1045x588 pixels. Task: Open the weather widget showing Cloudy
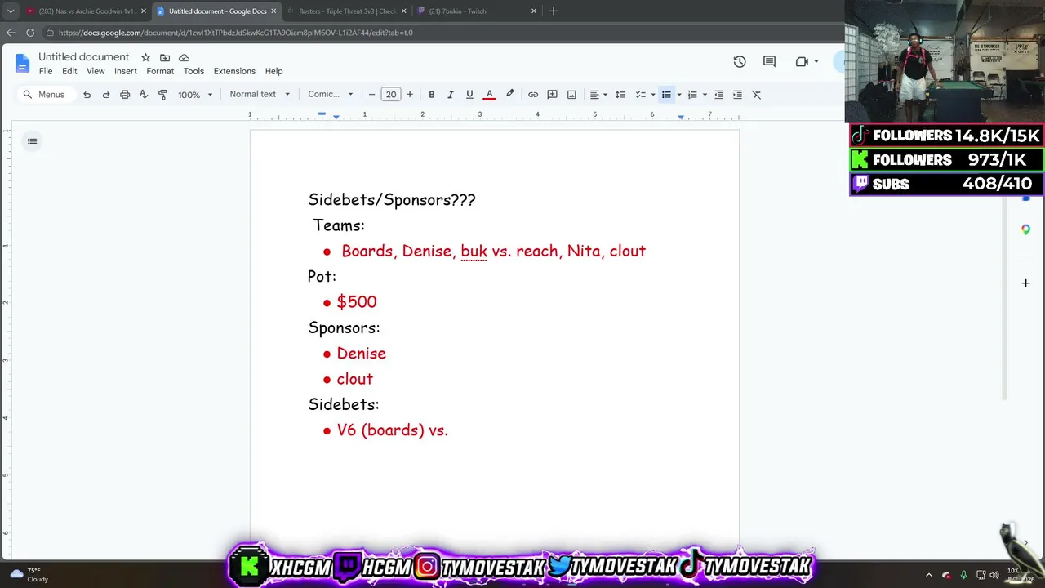[30, 575]
